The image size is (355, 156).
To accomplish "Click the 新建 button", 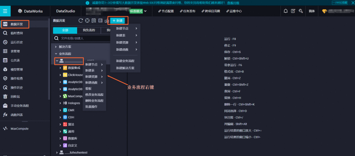I will 117,21.
